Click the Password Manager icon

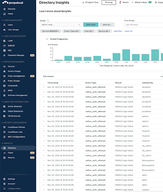point(5,55)
